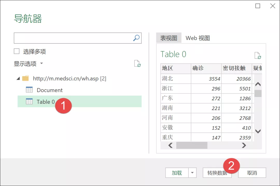
Task: Click the horizontal scrollbar thumb
Action: click(192, 145)
